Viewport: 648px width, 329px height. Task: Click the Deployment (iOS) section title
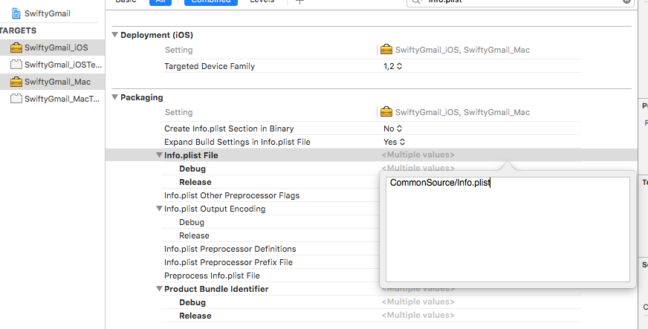[x=157, y=35]
